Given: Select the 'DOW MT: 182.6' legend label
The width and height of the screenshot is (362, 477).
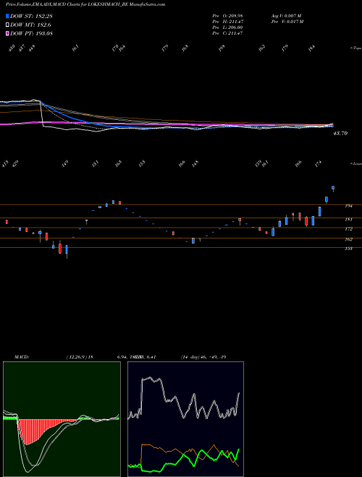Looking at the screenshot, I should (x=30, y=25).
